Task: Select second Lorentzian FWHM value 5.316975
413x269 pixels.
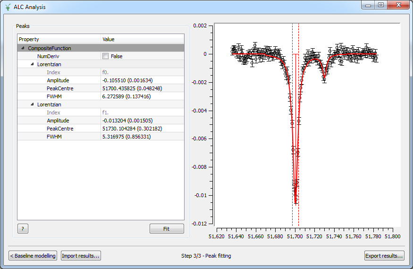Action: 142,137
